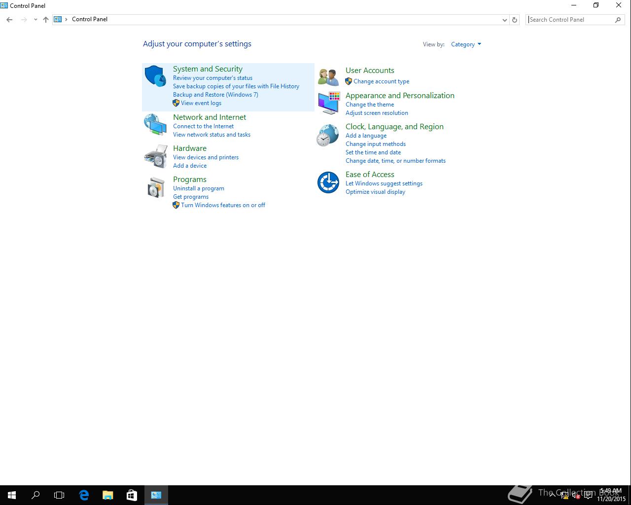Click the search magnifier in Control Panel

618,20
